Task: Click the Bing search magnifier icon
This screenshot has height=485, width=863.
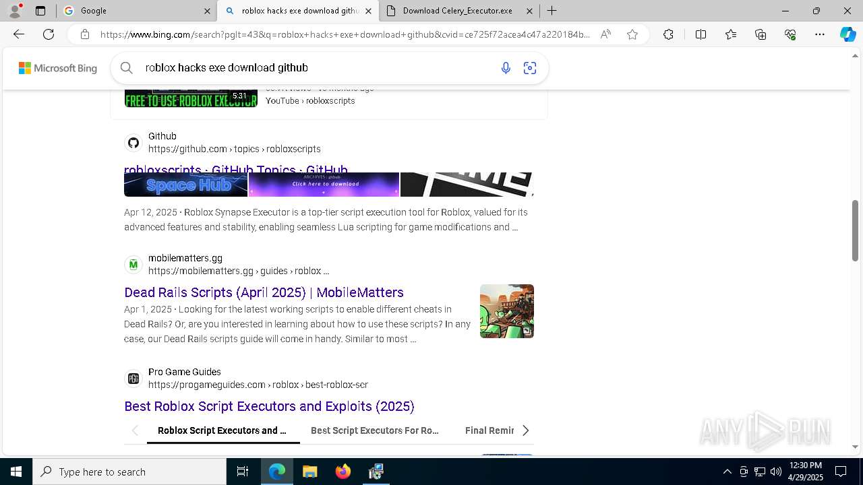Action: [x=126, y=67]
